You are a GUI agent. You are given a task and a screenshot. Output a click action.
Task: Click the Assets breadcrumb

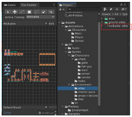pyautogui.click(x=106, y=14)
